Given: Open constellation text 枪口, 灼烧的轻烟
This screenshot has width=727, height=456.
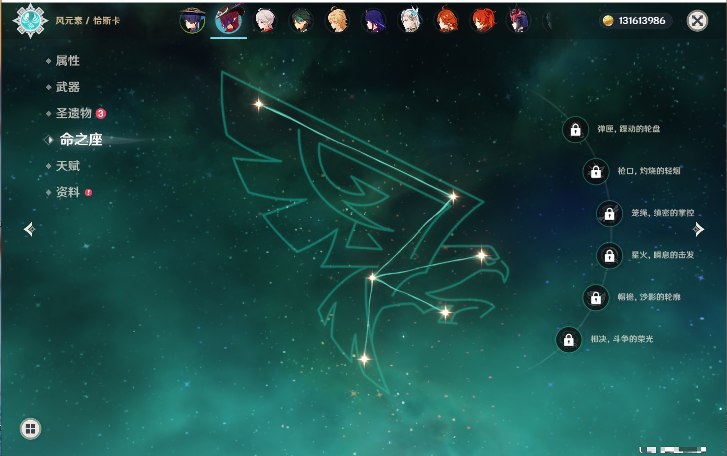Looking at the screenshot, I should (x=649, y=171).
